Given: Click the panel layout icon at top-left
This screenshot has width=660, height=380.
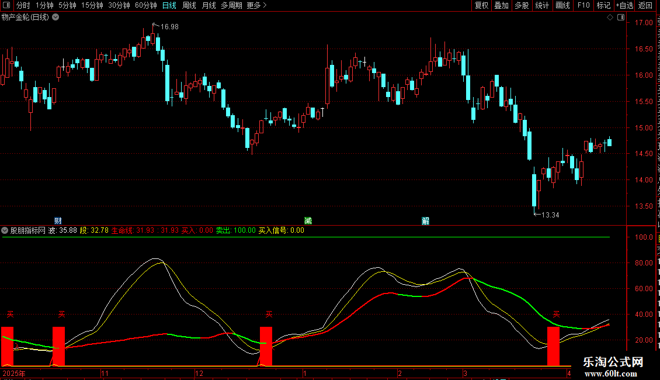Looking at the screenshot, I should (6, 5).
